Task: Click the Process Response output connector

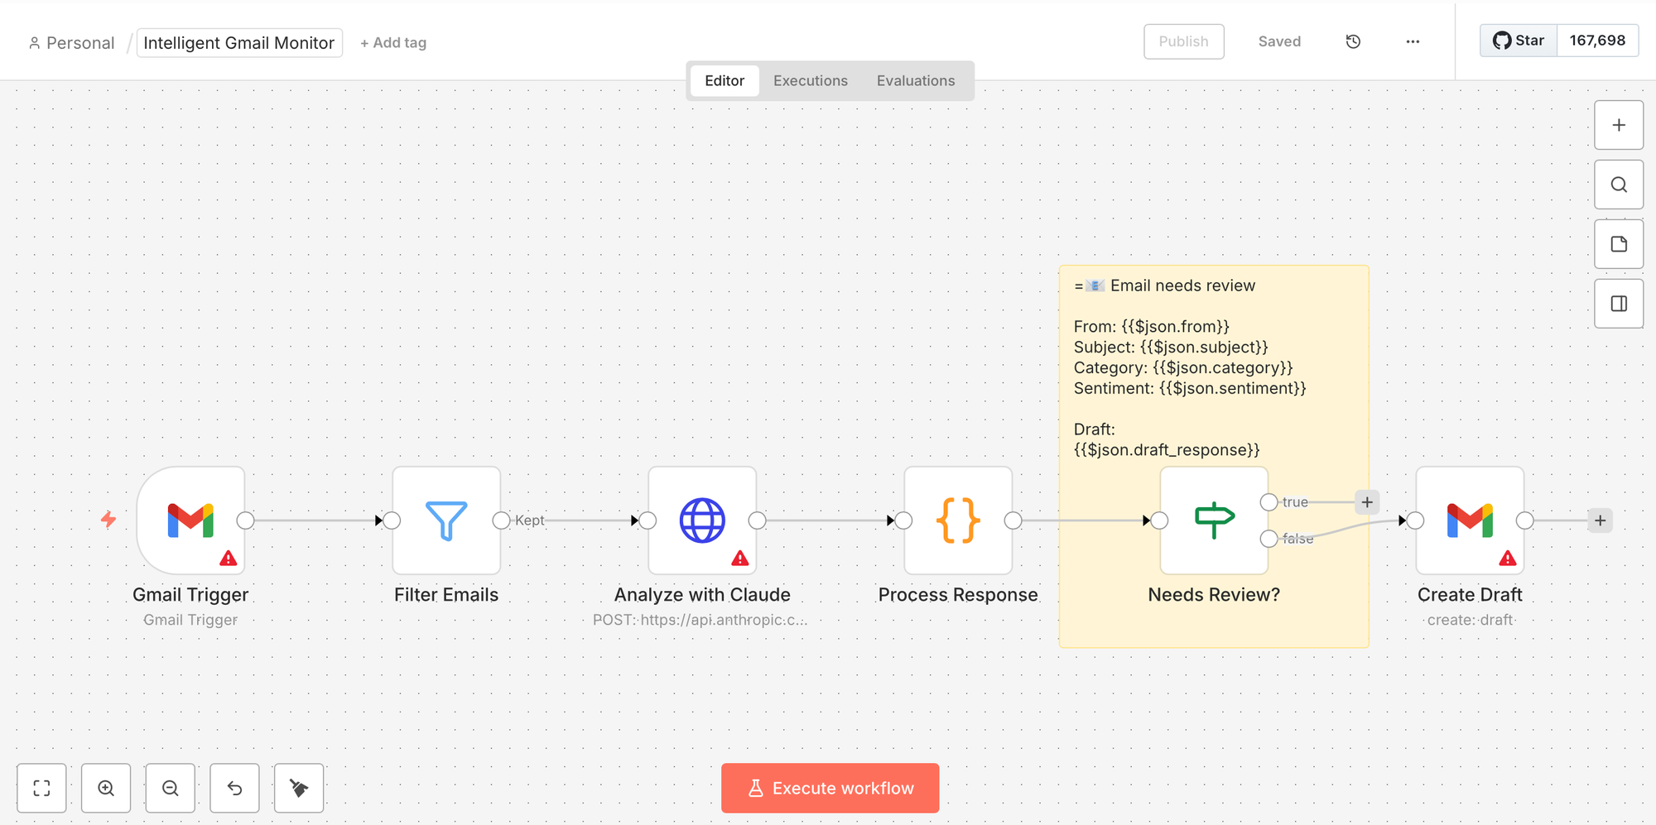Action: pos(1013,520)
